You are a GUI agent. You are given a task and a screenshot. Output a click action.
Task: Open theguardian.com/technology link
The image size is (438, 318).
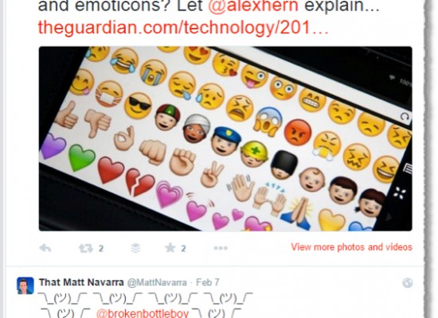(x=183, y=28)
